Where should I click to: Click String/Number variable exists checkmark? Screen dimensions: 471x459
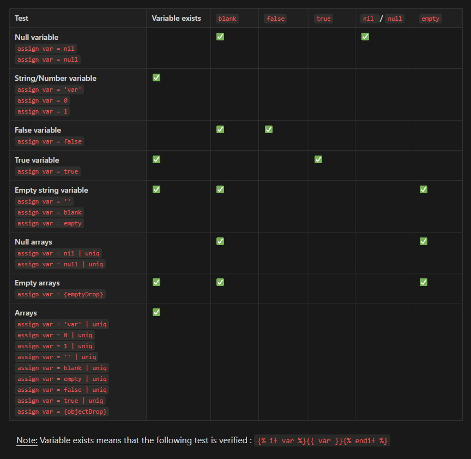click(156, 78)
